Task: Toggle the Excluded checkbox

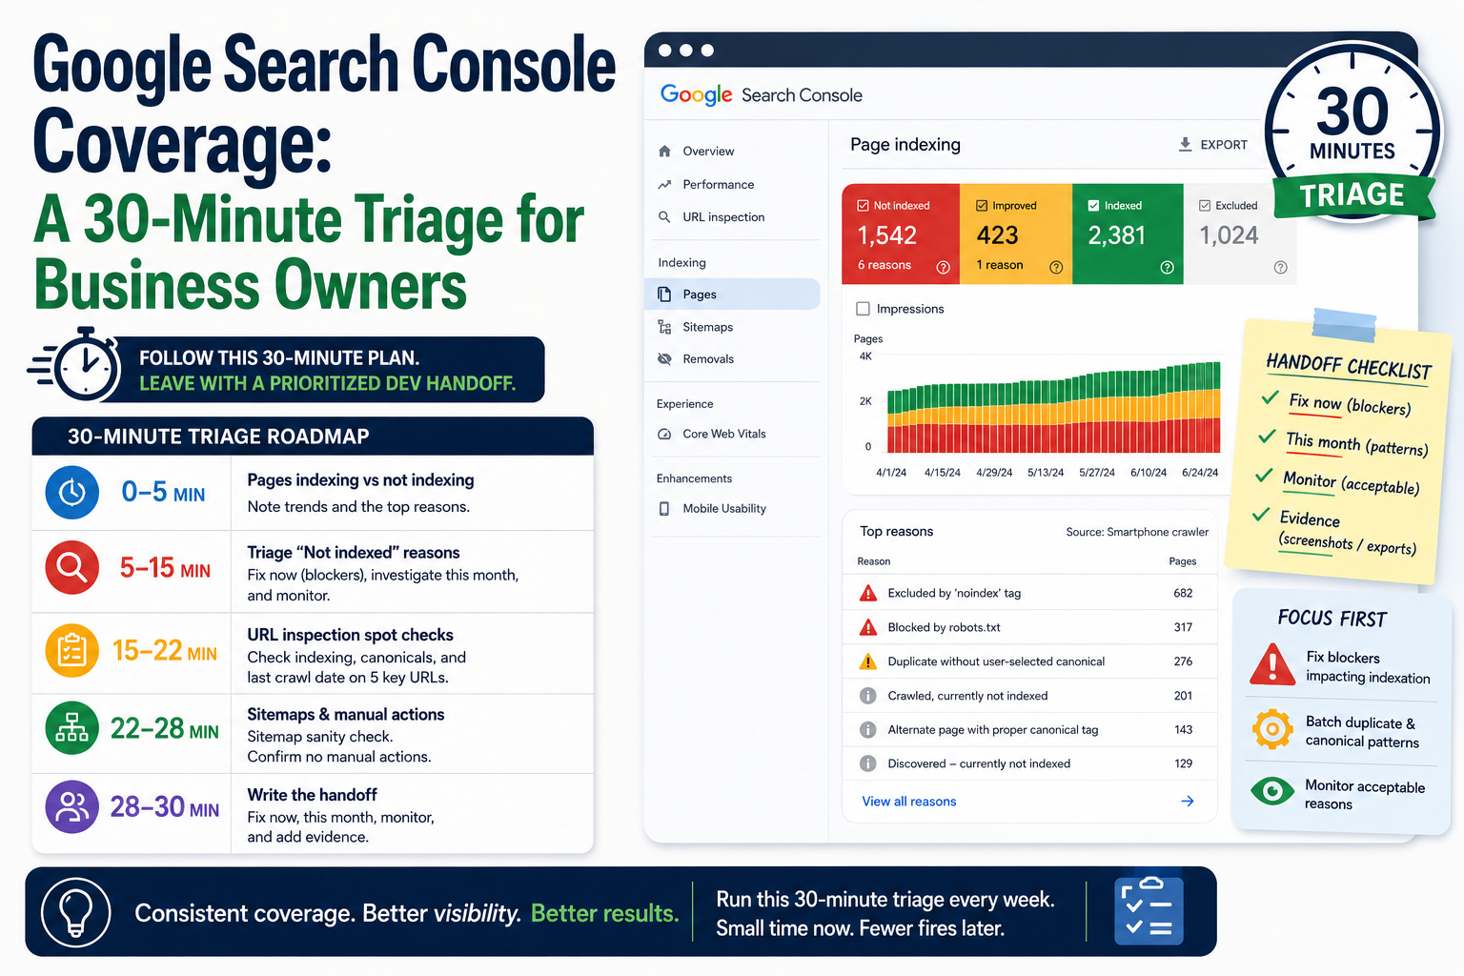Action: tap(1205, 205)
